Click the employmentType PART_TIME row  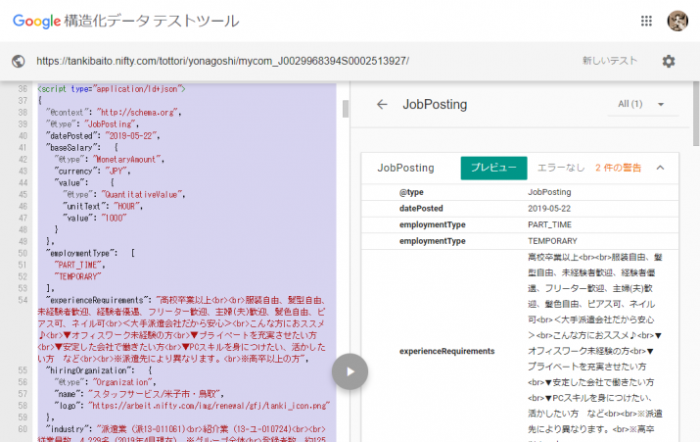(519, 224)
